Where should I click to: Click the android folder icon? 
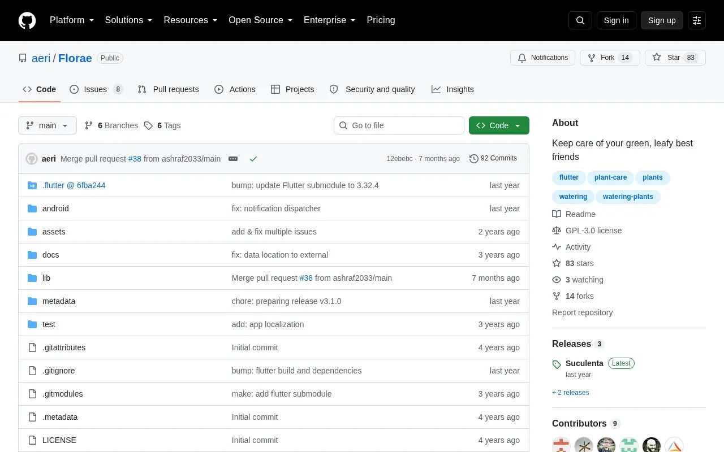point(32,208)
